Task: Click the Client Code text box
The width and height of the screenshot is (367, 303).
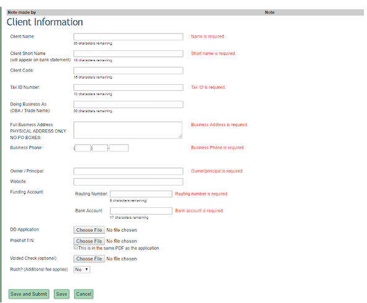Action: 129,70
